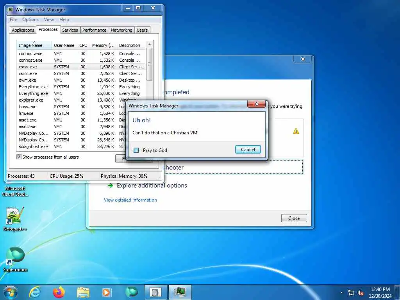
Task: Select msdt.exe row using 11,356 K
Action: pyautogui.click(x=71, y=120)
